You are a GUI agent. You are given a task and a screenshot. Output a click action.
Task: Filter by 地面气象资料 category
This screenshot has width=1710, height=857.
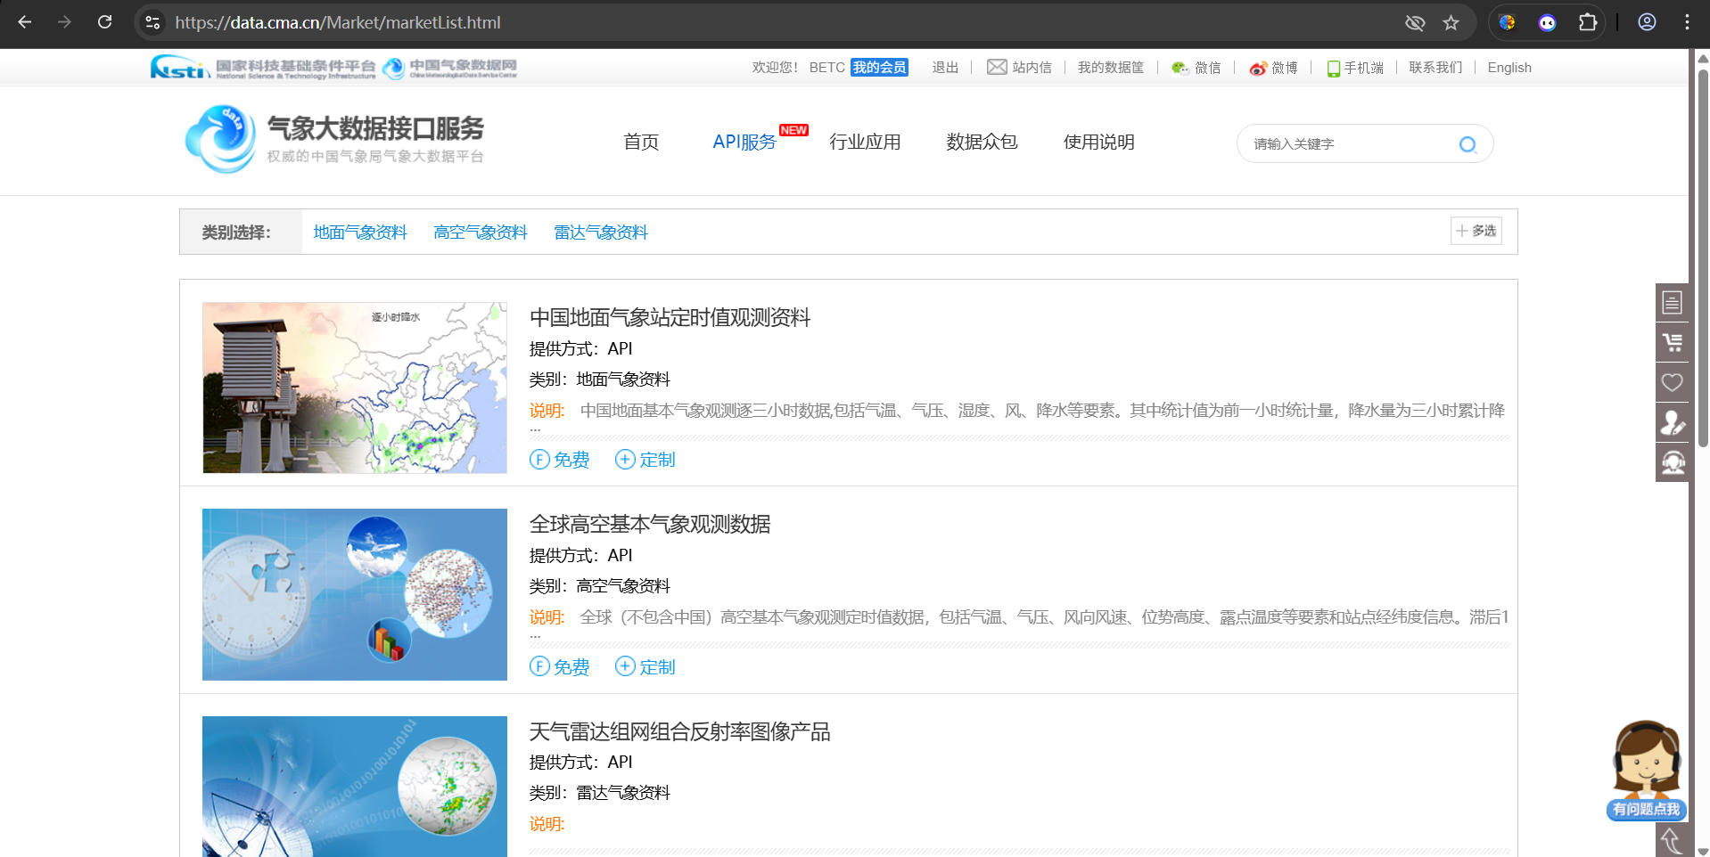tap(360, 233)
